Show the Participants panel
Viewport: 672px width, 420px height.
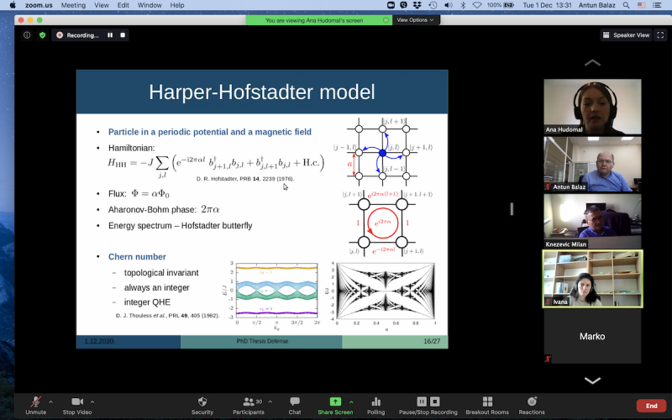tap(249, 406)
